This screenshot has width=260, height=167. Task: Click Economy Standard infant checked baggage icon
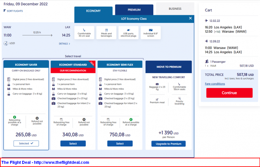(x=54, y=103)
